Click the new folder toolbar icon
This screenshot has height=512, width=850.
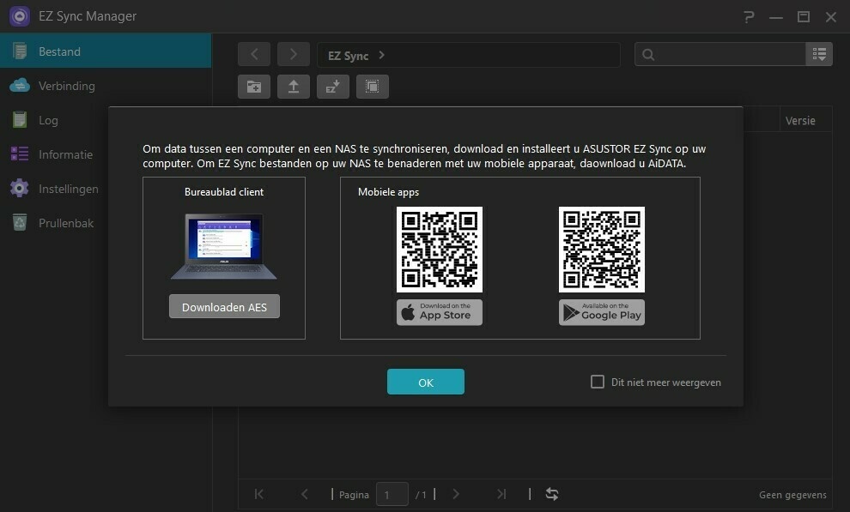pos(254,87)
